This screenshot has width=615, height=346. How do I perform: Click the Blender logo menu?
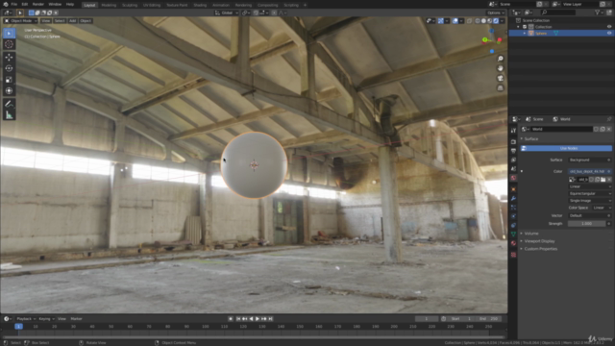(x=6, y=4)
